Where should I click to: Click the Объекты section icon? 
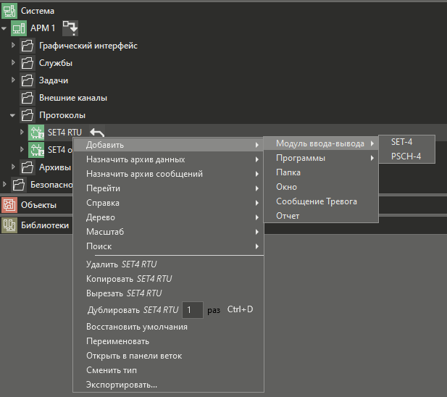[9, 205]
